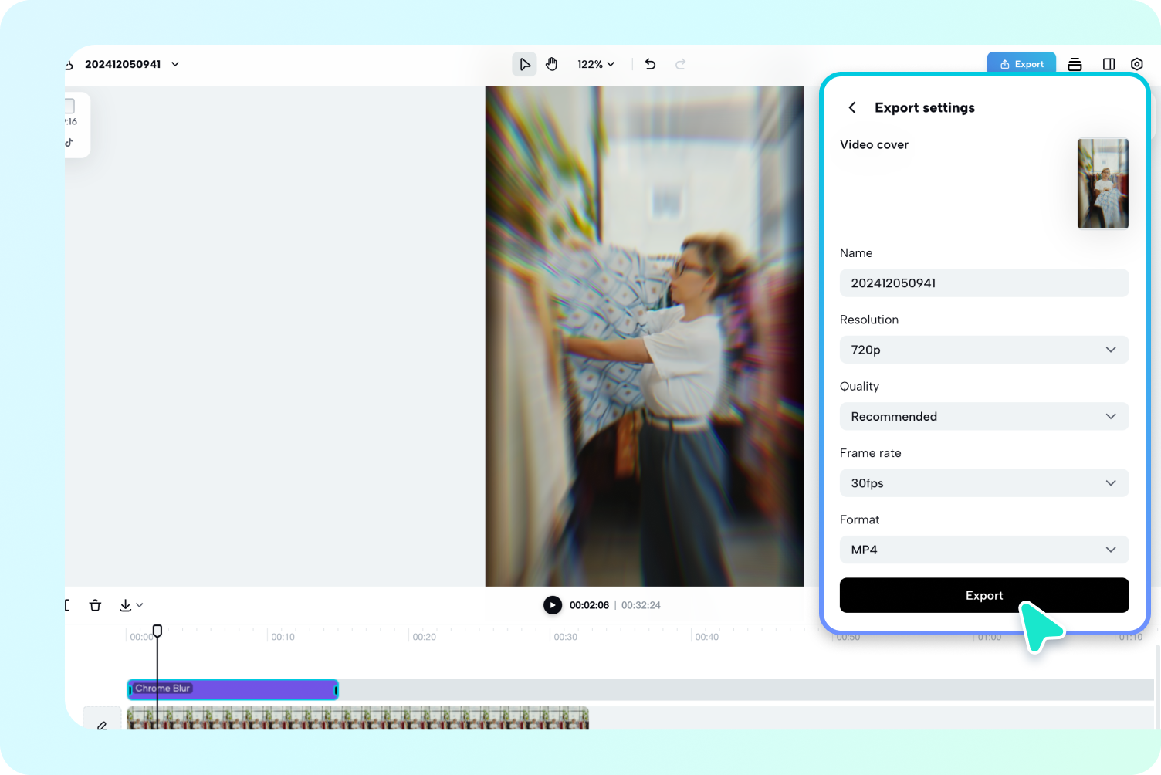The height and width of the screenshot is (775, 1161).
Task: Select the pointer selection tool
Action: (524, 64)
